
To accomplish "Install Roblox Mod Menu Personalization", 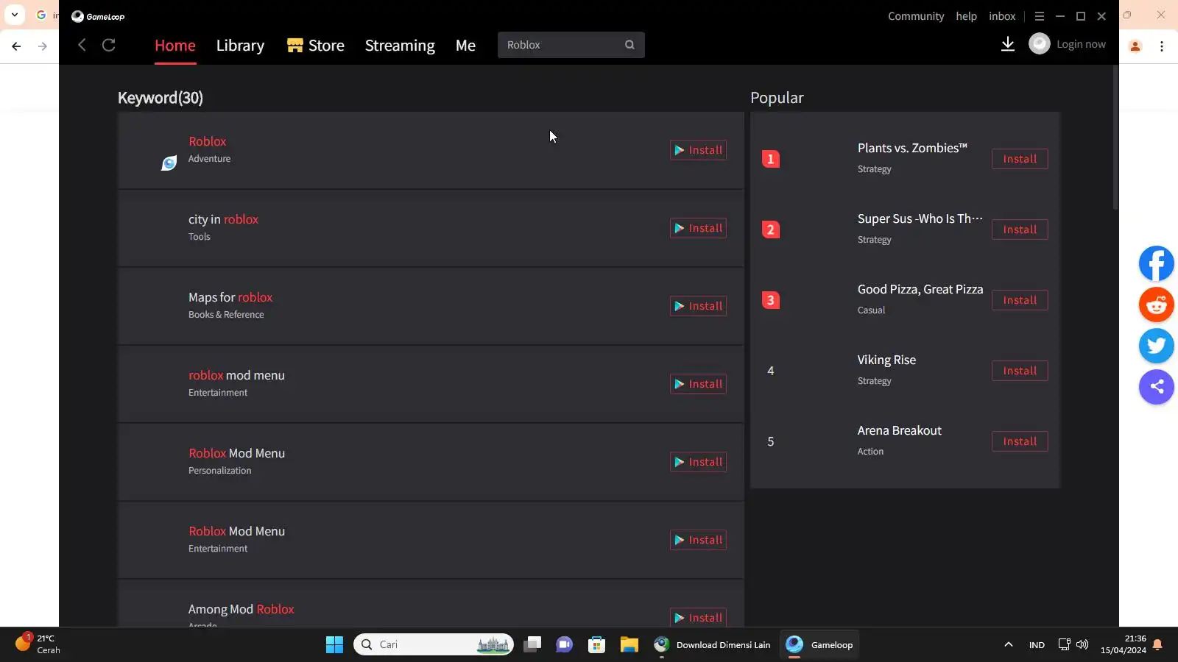I will [698, 462].
